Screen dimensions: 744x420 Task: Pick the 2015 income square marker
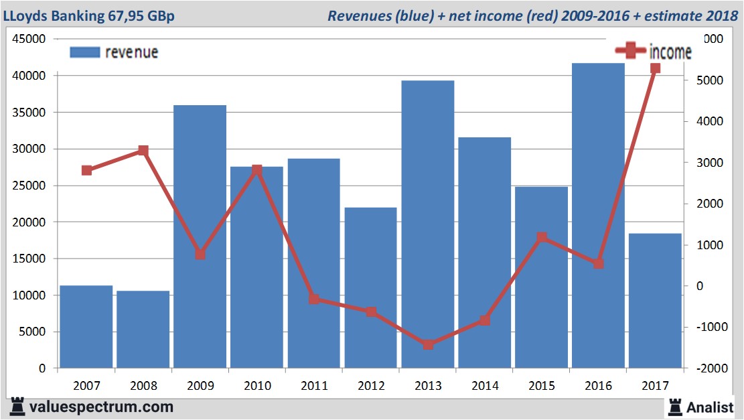pos(542,237)
